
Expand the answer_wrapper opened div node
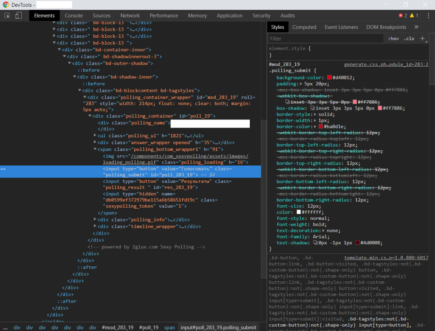tap(95, 142)
